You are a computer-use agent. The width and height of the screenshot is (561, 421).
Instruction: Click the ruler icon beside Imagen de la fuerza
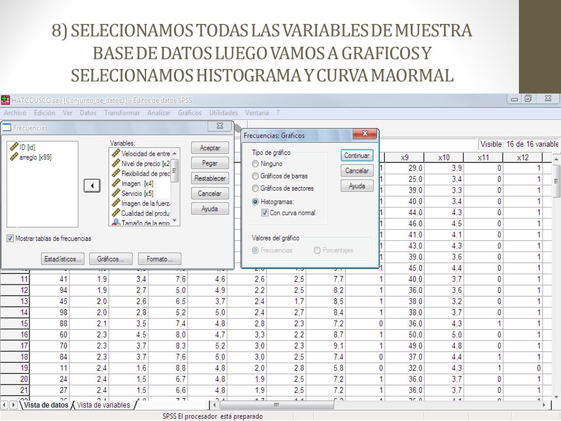coord(116,203)
